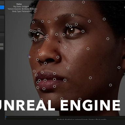Click the 'Rig State: Unrigged' status line
The height and width of the screenshot is (125, 125).
21,7
